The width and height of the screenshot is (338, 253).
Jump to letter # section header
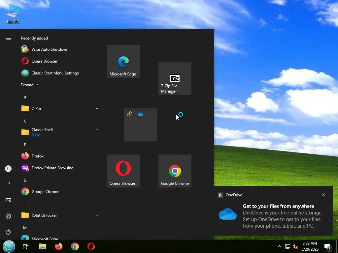click(x=25, y=97)
